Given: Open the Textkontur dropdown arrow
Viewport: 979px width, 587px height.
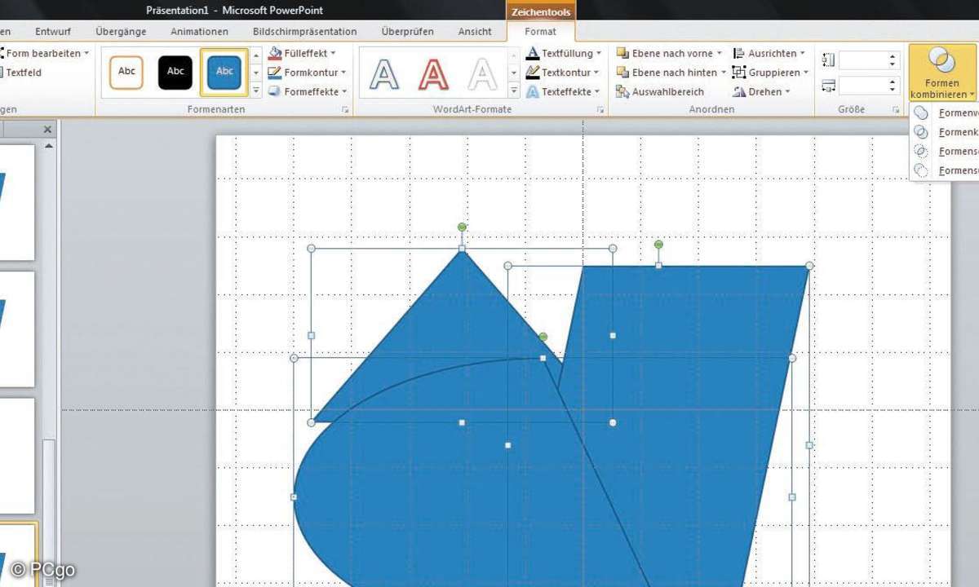Looking at the screenshot, I should pyautogui.click(x=596, y=73).
